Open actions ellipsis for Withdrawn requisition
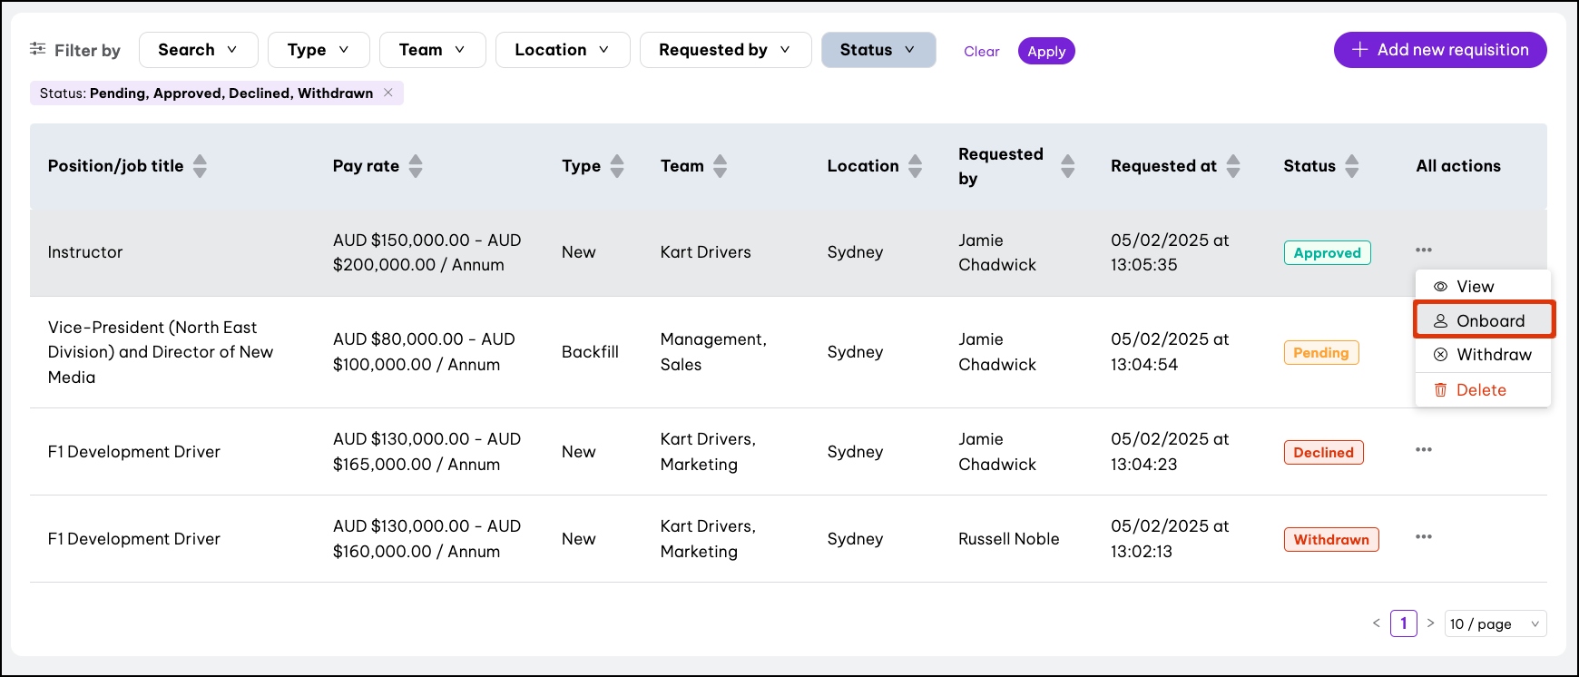Viewport: 1579px width, 677px height. pyautogui.click(x=1423, y=537)
